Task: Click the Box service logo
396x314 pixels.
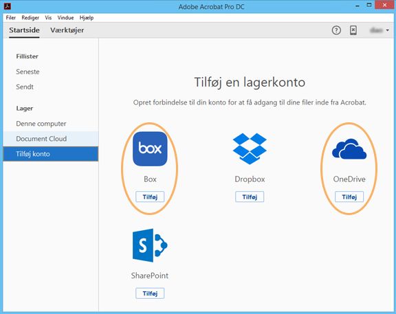Action: [x=150, y=148]
